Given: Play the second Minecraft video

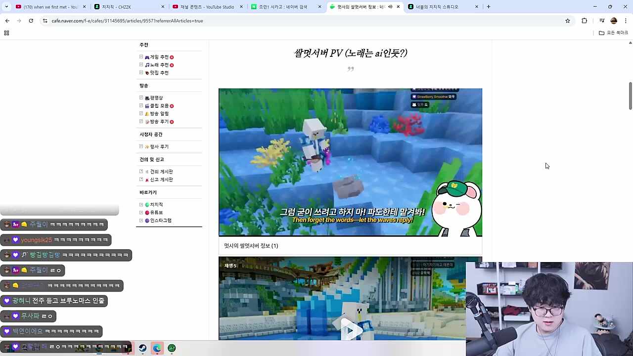Looking at the screenshot, I should (x=350, y=330).
